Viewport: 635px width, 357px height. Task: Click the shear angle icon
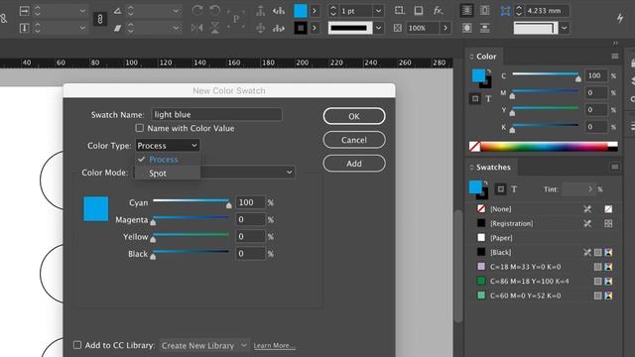pos(117,28)
